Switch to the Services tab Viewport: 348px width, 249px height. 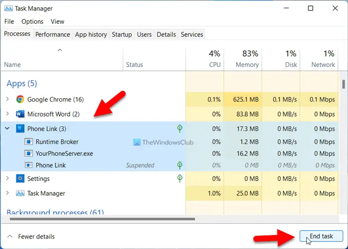(x=192, y=34)
